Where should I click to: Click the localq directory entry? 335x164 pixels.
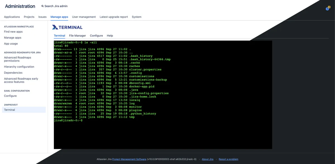tap(135, 100)
